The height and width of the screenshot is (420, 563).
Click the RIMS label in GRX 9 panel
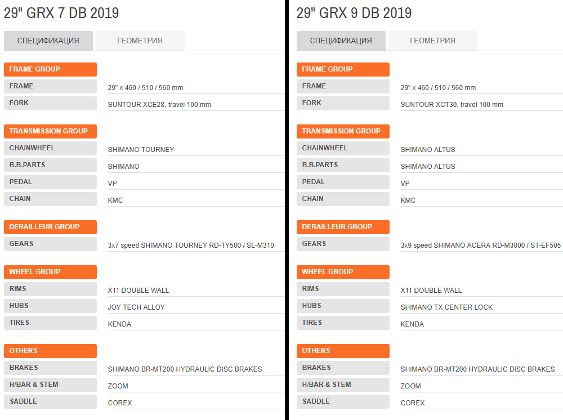[x=343, y=289]
